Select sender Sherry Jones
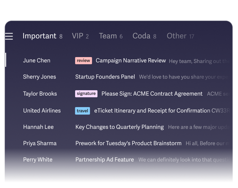The image size is (238, 188). point(39,77)
